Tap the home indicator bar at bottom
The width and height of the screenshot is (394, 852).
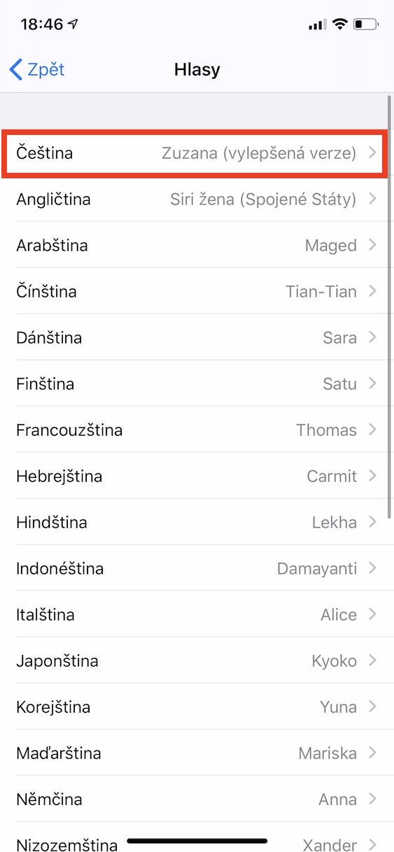(x=197, y=840)
